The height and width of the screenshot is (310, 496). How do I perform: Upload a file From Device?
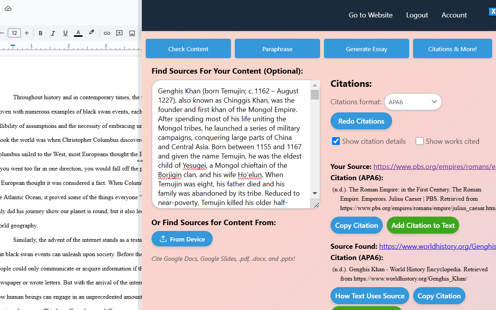[x=182, y=239]
